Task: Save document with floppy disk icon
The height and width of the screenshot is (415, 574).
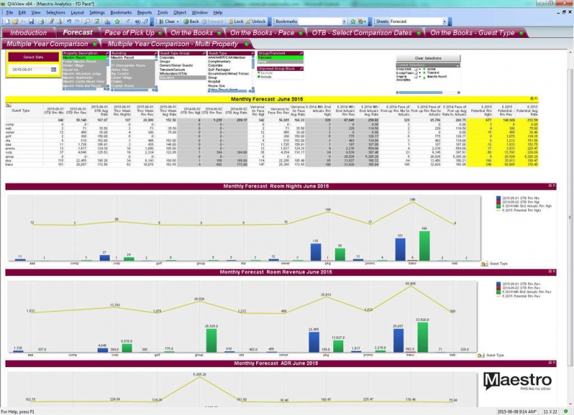Action: [32, 22]
